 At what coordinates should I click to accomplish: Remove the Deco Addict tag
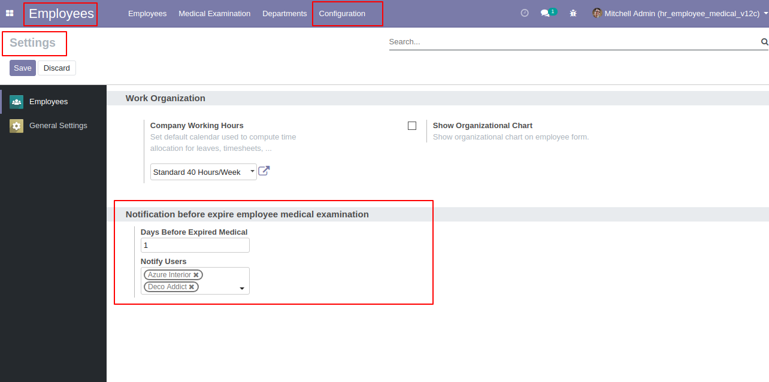pos(192,287)
